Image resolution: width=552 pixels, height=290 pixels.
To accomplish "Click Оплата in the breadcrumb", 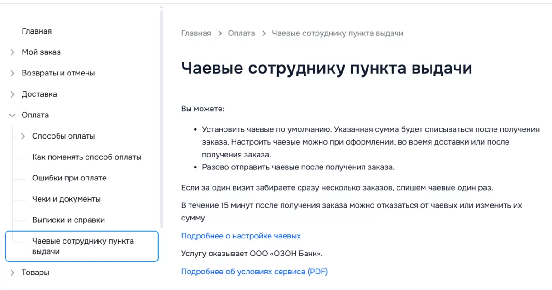I will click(241, 33).
